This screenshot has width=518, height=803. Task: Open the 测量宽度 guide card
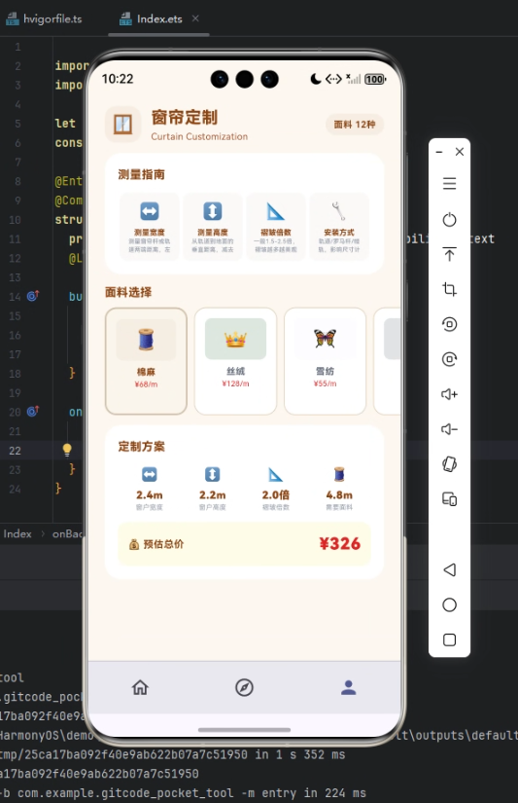(x=150, y=227)
